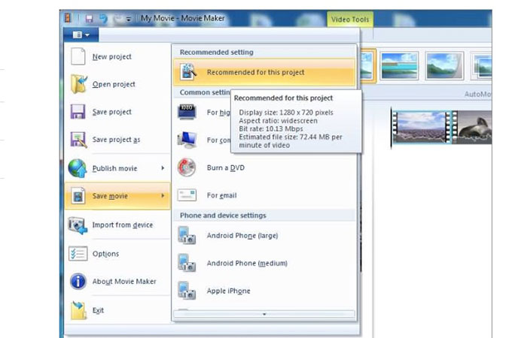Expand the Save movie submenu arrow

[163, 195]
